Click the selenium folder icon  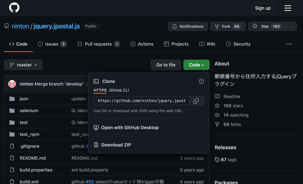(12, 111)
